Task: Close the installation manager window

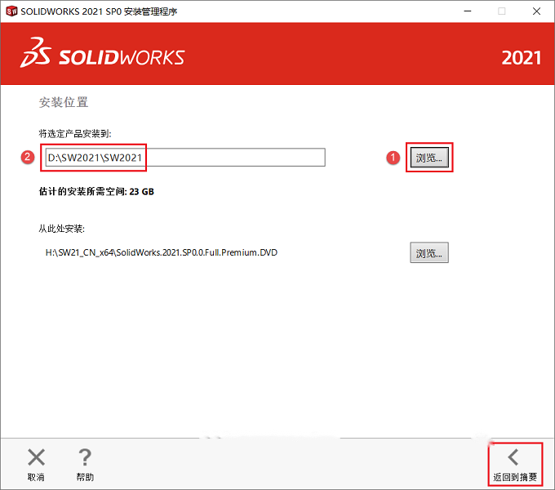Action: coord(536,11)
